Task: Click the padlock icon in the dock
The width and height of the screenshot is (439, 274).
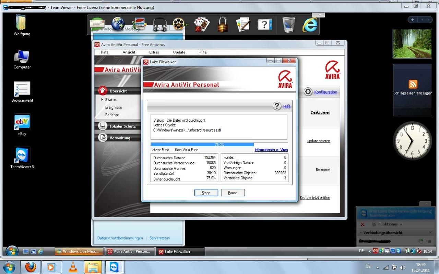Action: tap(223, 25)
